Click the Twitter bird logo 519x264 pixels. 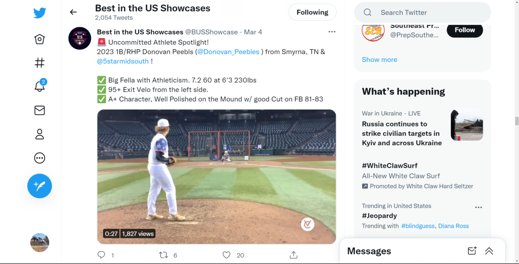point(39,13)
